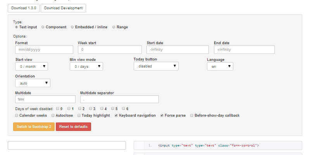Expand the Language selector

point(220,66)
